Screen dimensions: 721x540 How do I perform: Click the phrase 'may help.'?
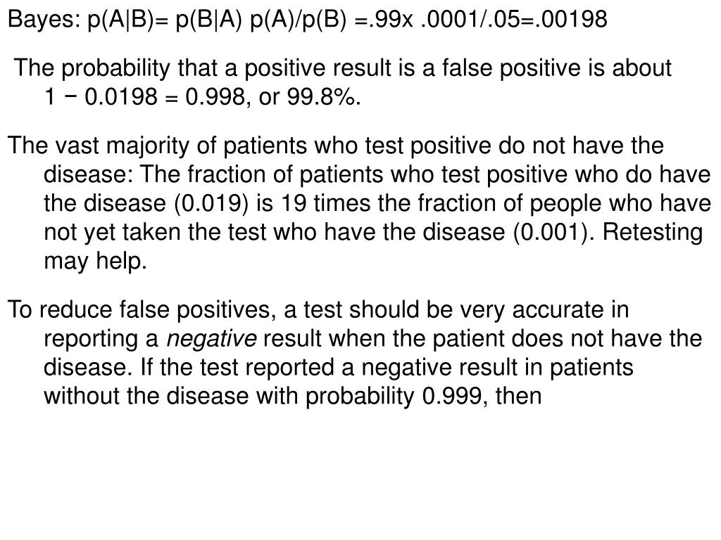[95, 262]
